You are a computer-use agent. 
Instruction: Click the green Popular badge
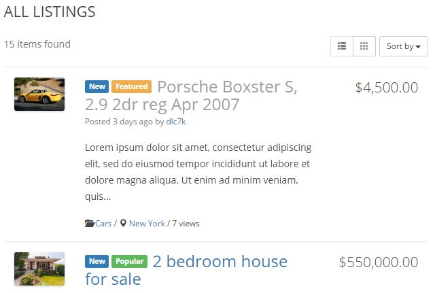point(129,261)
